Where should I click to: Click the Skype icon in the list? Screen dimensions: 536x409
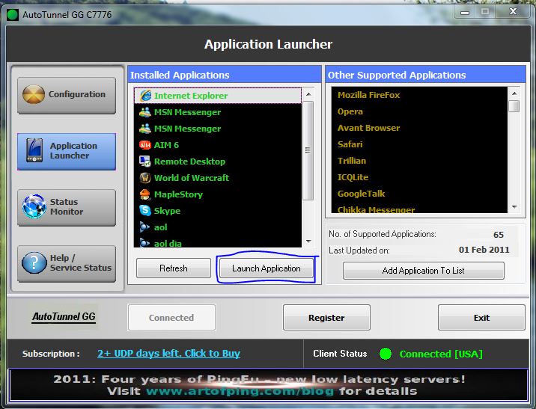(145, 210)
